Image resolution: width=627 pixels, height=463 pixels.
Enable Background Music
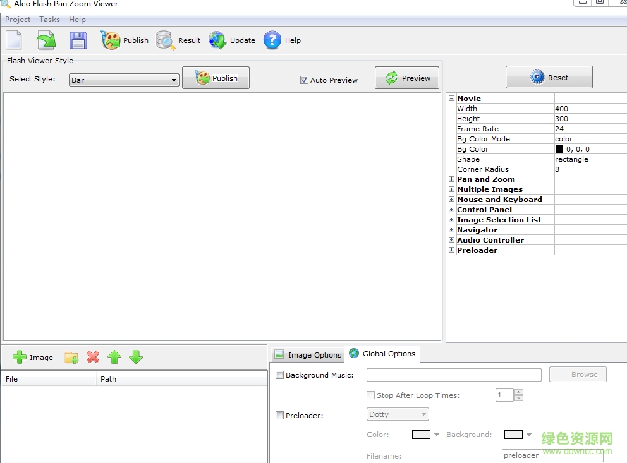click(279, 375)
